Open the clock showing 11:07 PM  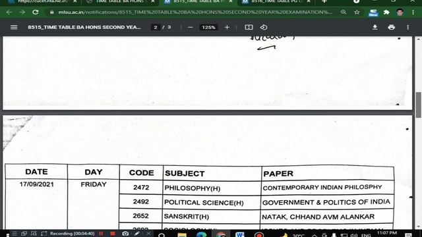(387, 234)
